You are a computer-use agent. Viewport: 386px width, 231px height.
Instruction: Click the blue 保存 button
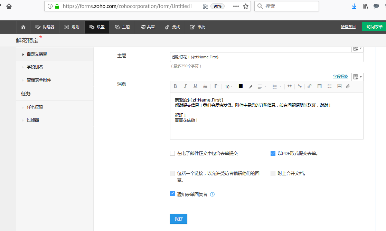click(x=179, y=219)
